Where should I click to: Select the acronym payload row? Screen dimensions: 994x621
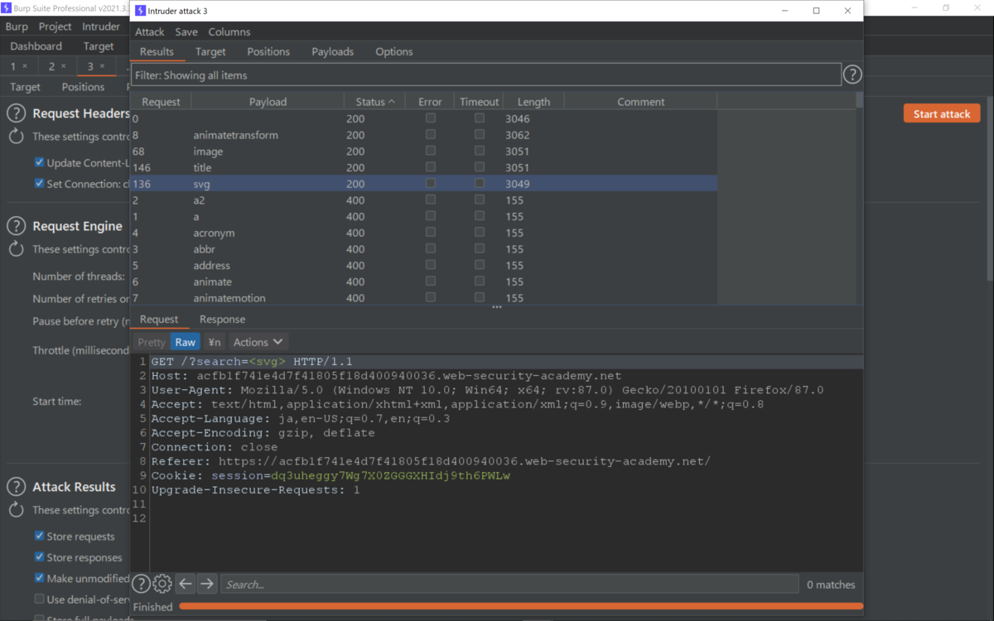coord(423,233)
